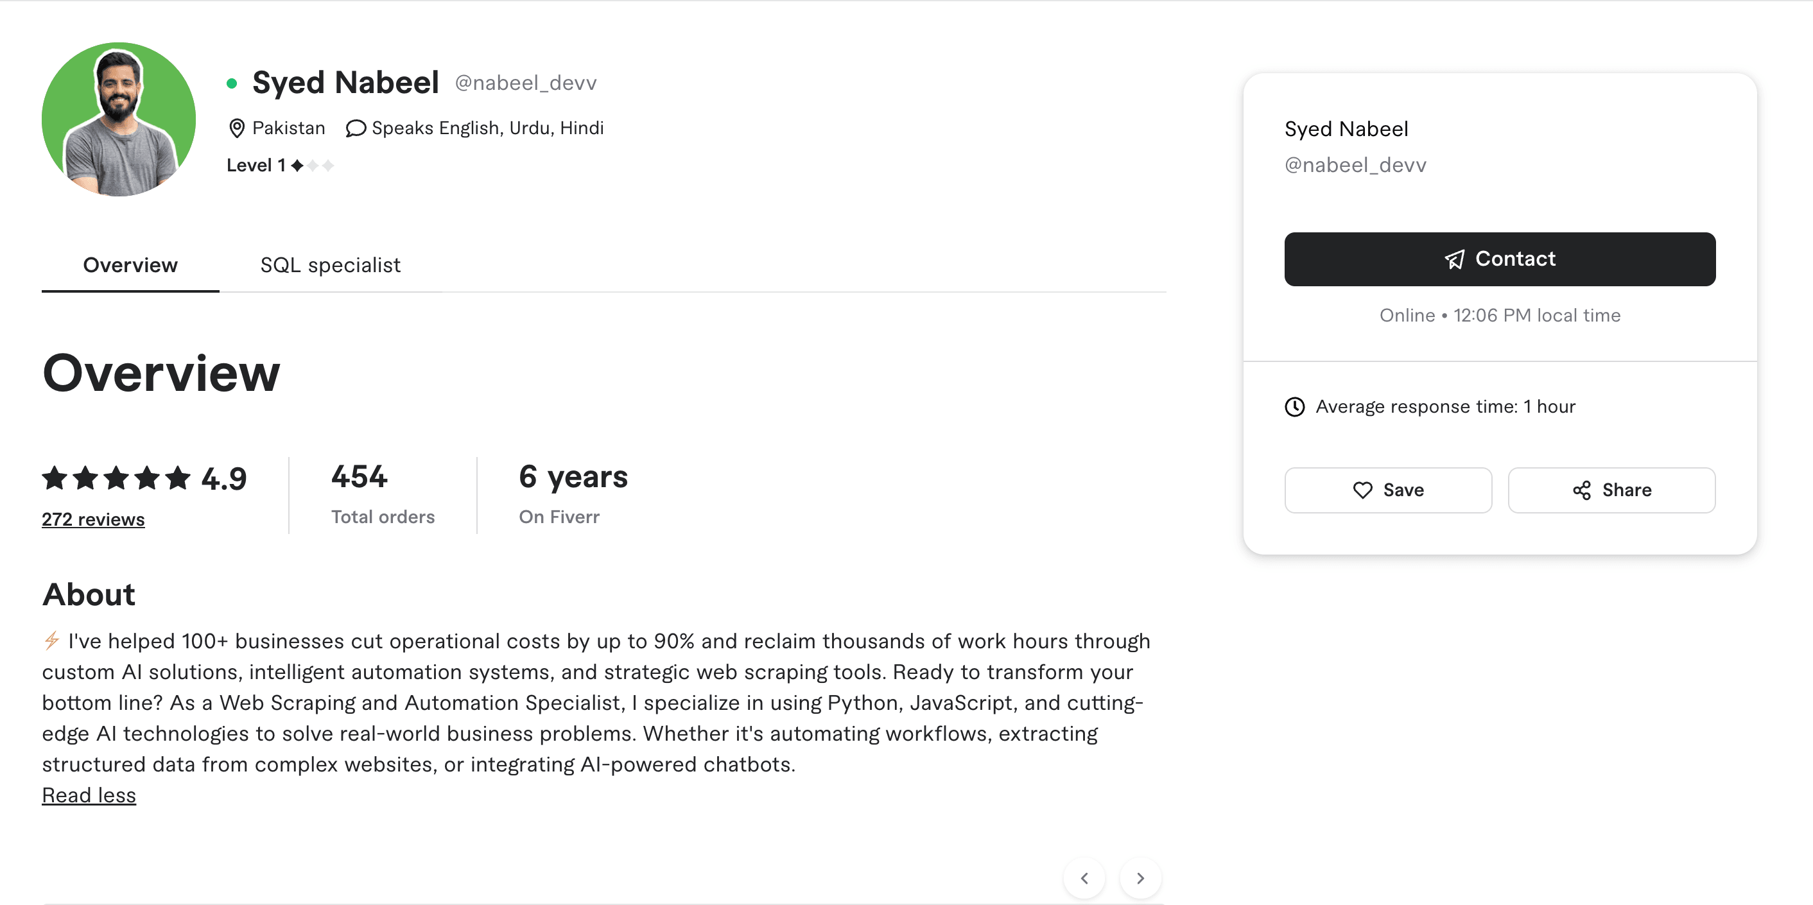
Task: Click the @nabeel_devv username in the sidebar
Action: [1355, 165]
